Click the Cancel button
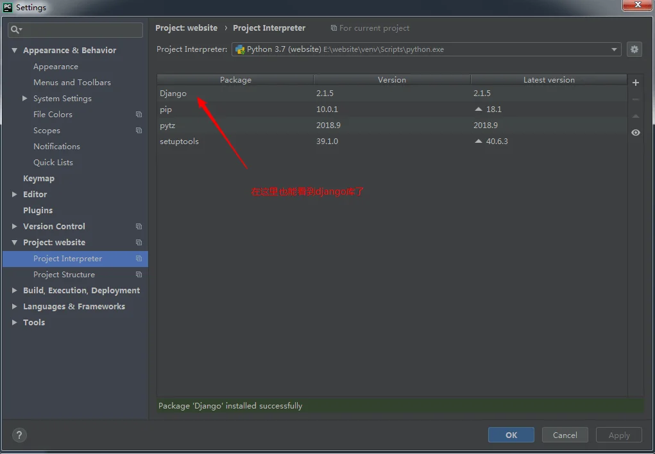Viewport: 655px width, 454px height. coord(565,435)
